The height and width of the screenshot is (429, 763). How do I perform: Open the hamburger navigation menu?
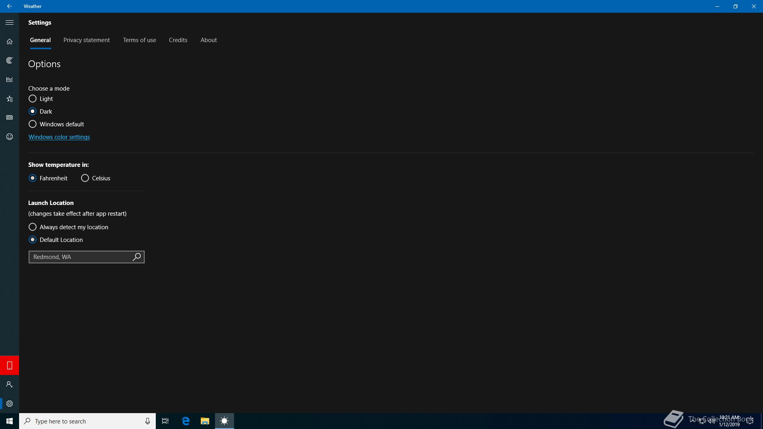(x=10, y=23)
